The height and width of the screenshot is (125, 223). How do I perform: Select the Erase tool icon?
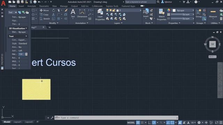(x=66, y=10)
